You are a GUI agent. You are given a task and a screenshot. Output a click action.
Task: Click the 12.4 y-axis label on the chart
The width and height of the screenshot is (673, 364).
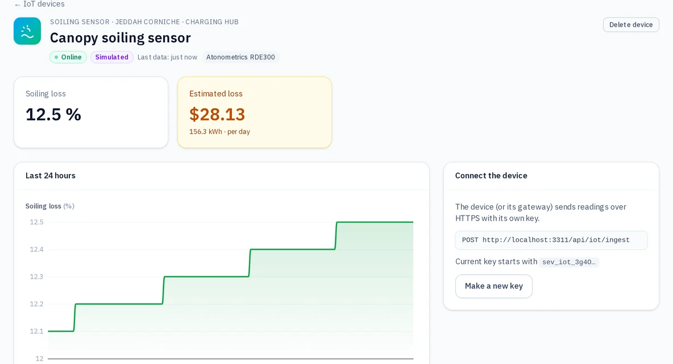(x=36, y=249)
